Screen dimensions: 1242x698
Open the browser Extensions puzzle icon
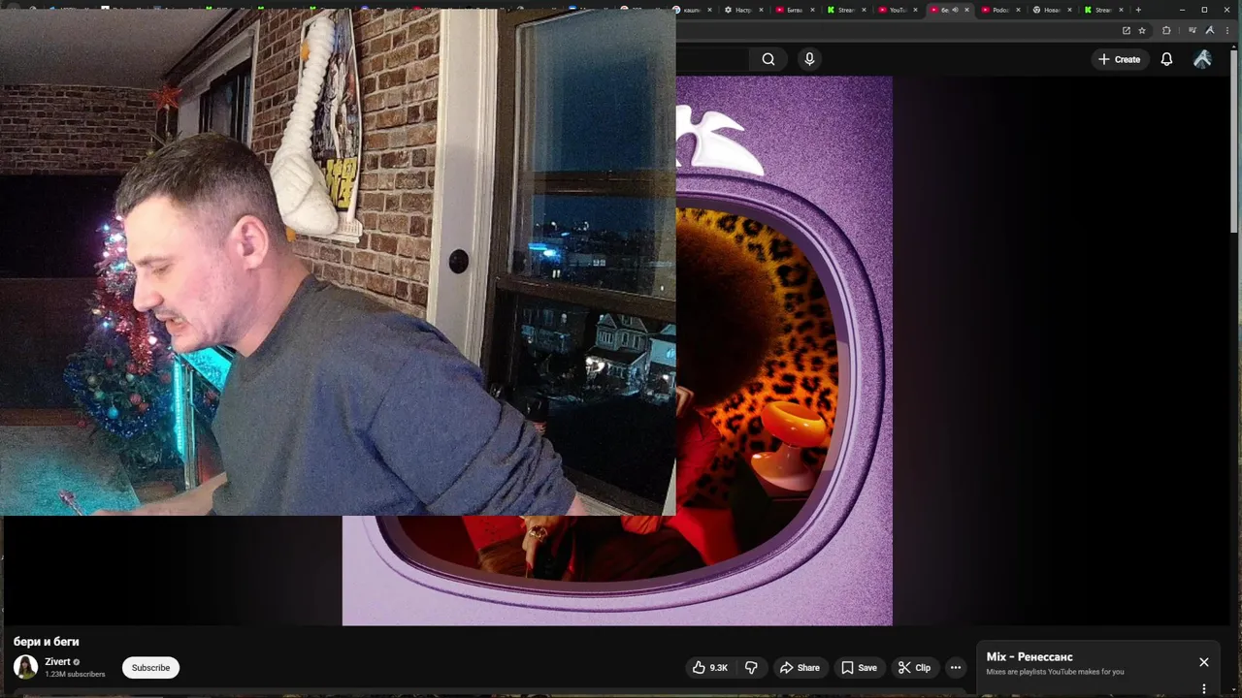[x=1166, y=30]
